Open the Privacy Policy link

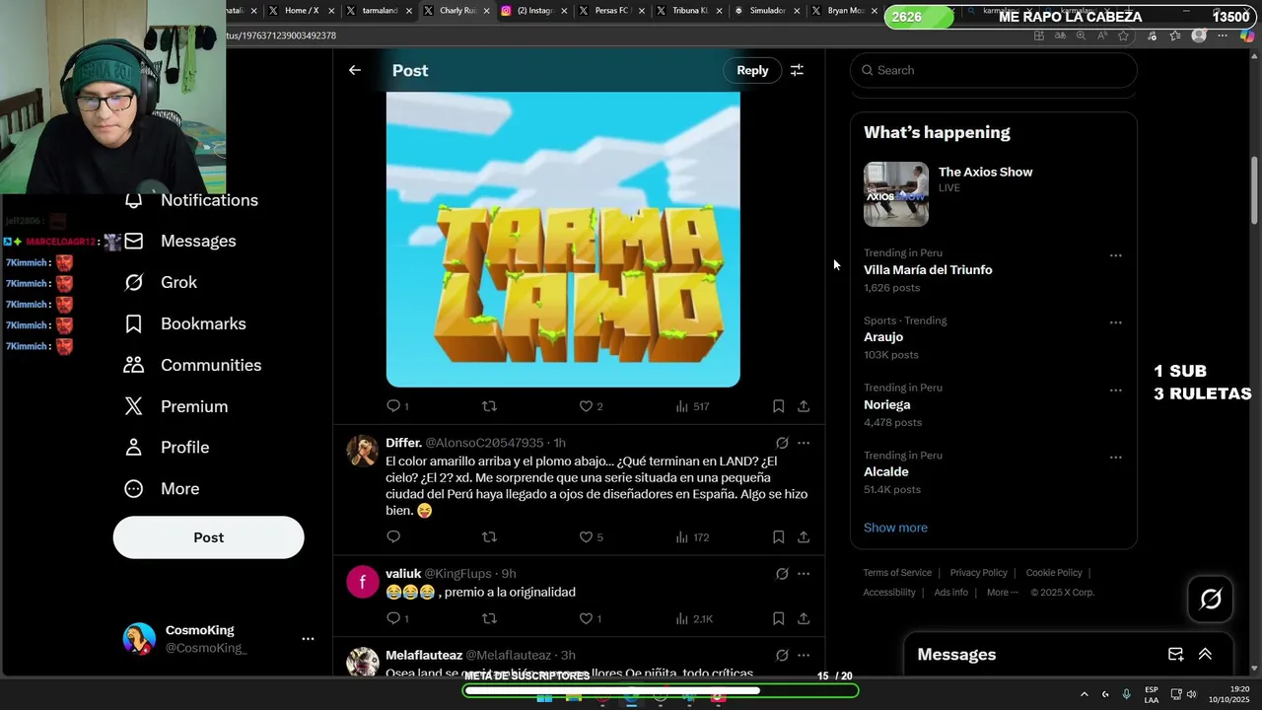point(978,573)
